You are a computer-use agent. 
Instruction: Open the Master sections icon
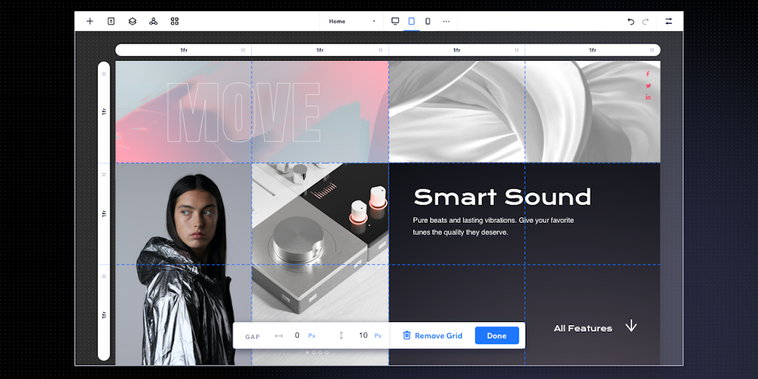coord(153,21)
